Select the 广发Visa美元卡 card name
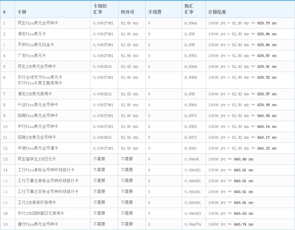This screenshot has height=230, width=295. 32,56
